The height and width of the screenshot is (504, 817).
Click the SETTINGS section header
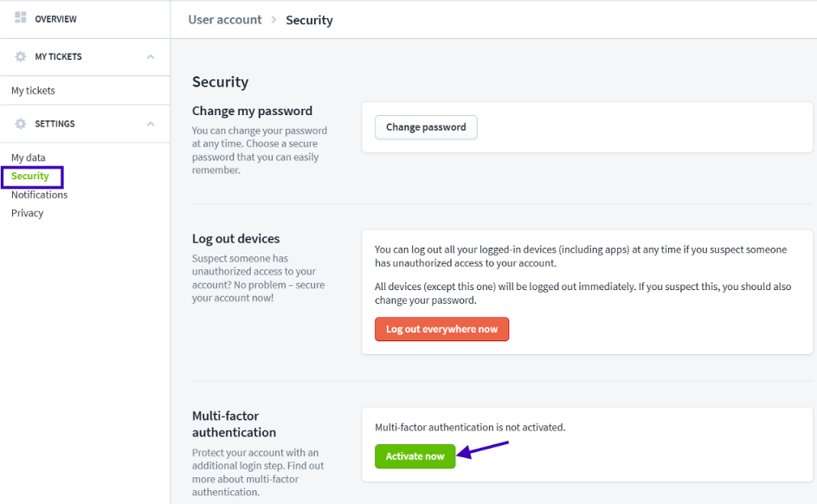coord(55,124)
